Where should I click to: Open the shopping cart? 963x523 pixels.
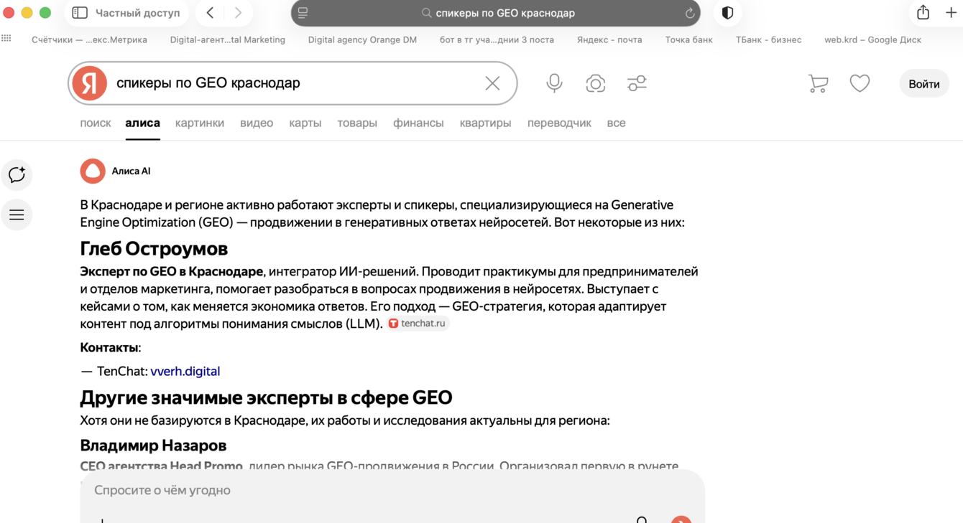coord(818,83)
